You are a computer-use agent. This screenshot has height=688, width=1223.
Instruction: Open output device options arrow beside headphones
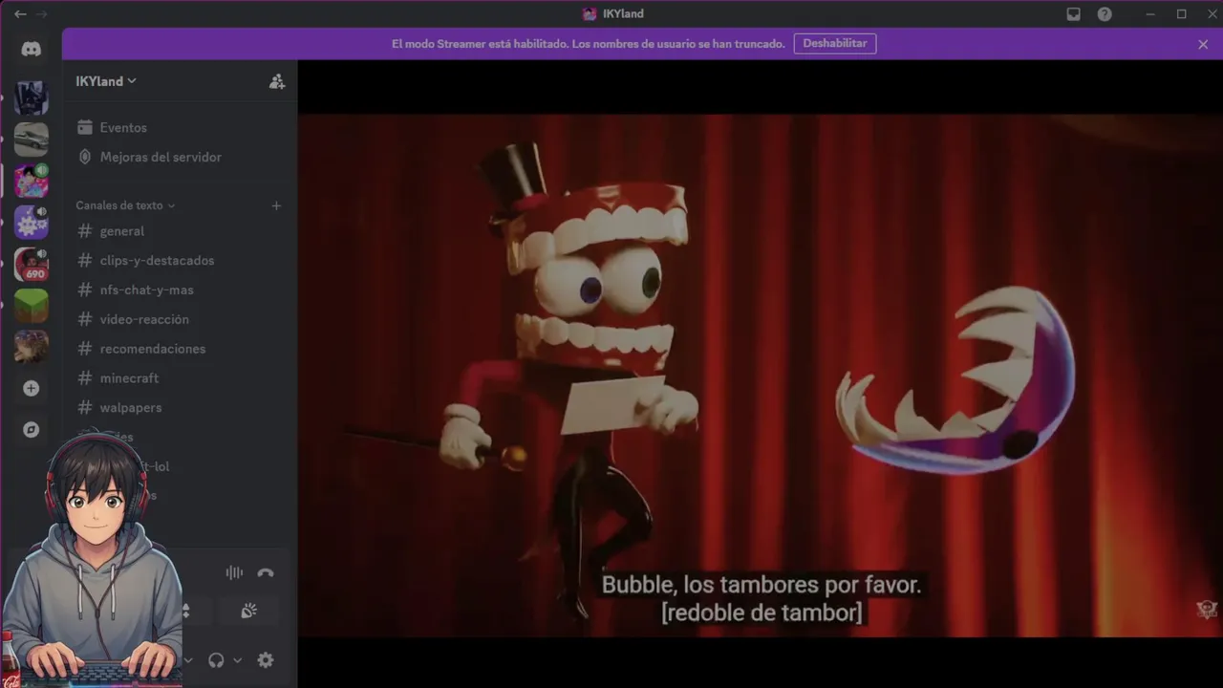[x=237, y=660]
